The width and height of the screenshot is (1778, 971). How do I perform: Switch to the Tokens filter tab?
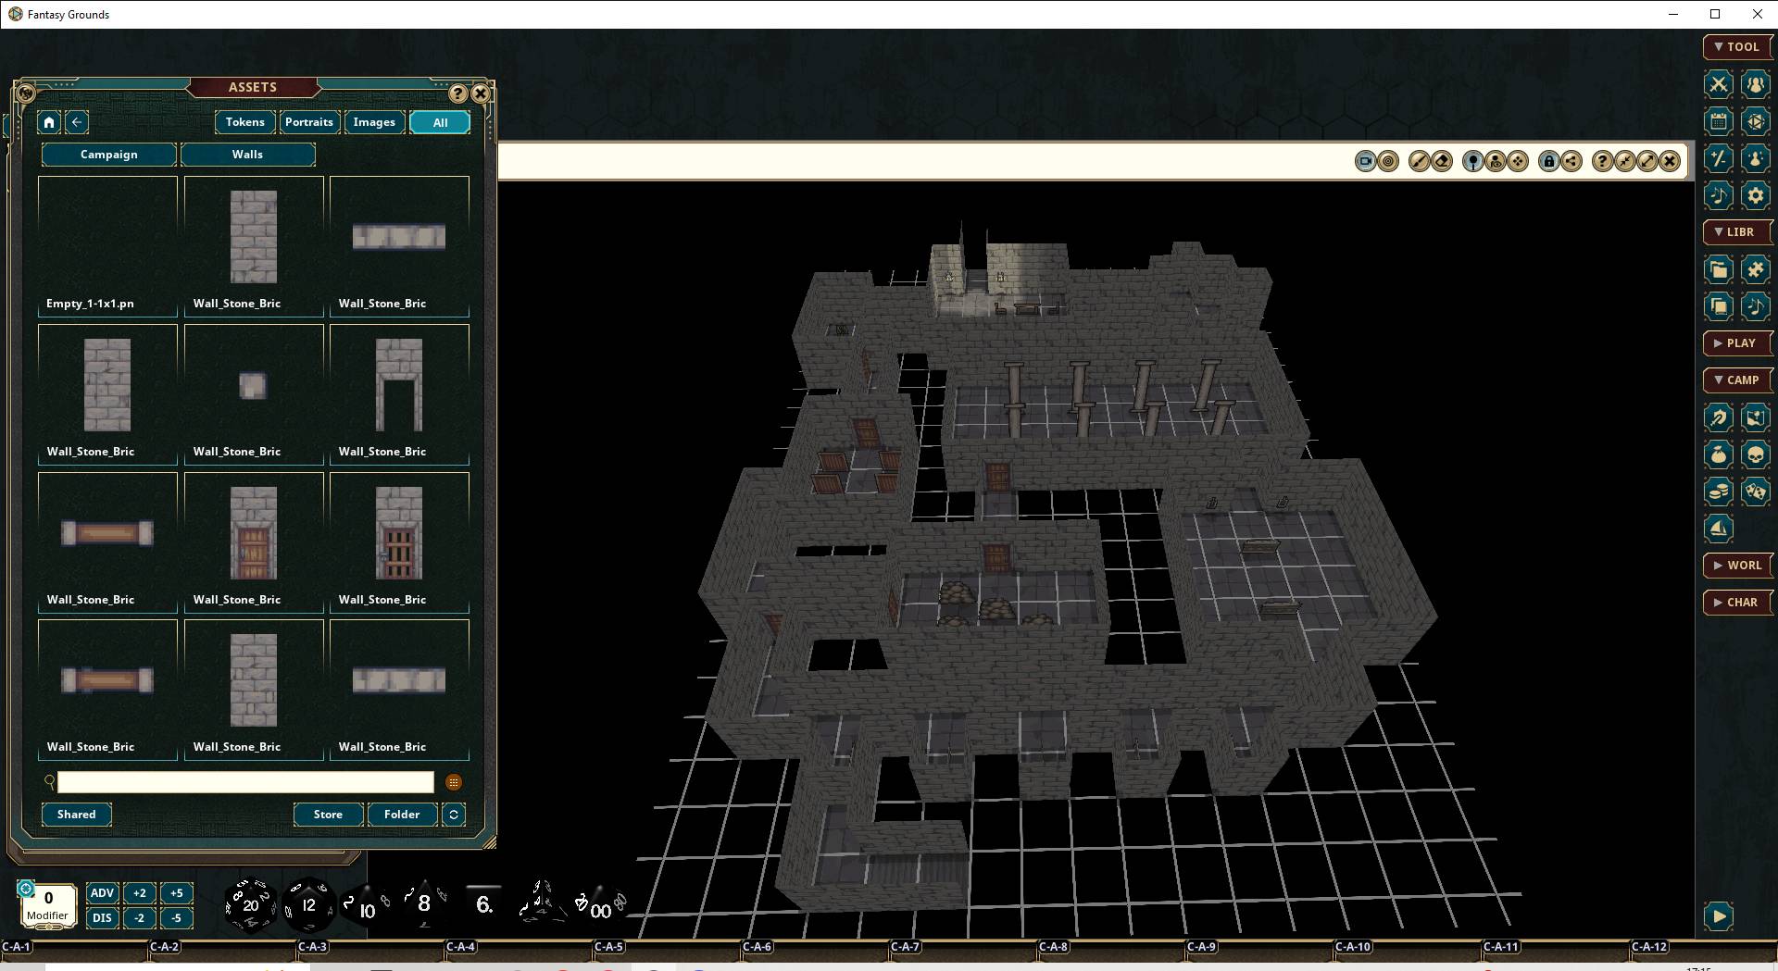click(x=244, y=122)
